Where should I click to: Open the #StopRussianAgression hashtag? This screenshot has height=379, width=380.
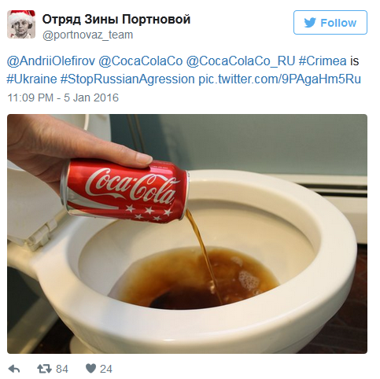point(127,79)
